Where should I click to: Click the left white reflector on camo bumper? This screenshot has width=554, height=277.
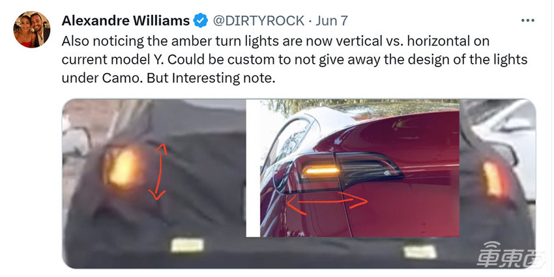[x=187, y=245]
